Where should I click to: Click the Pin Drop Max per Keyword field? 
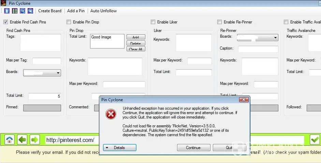[x=124, y=84]
